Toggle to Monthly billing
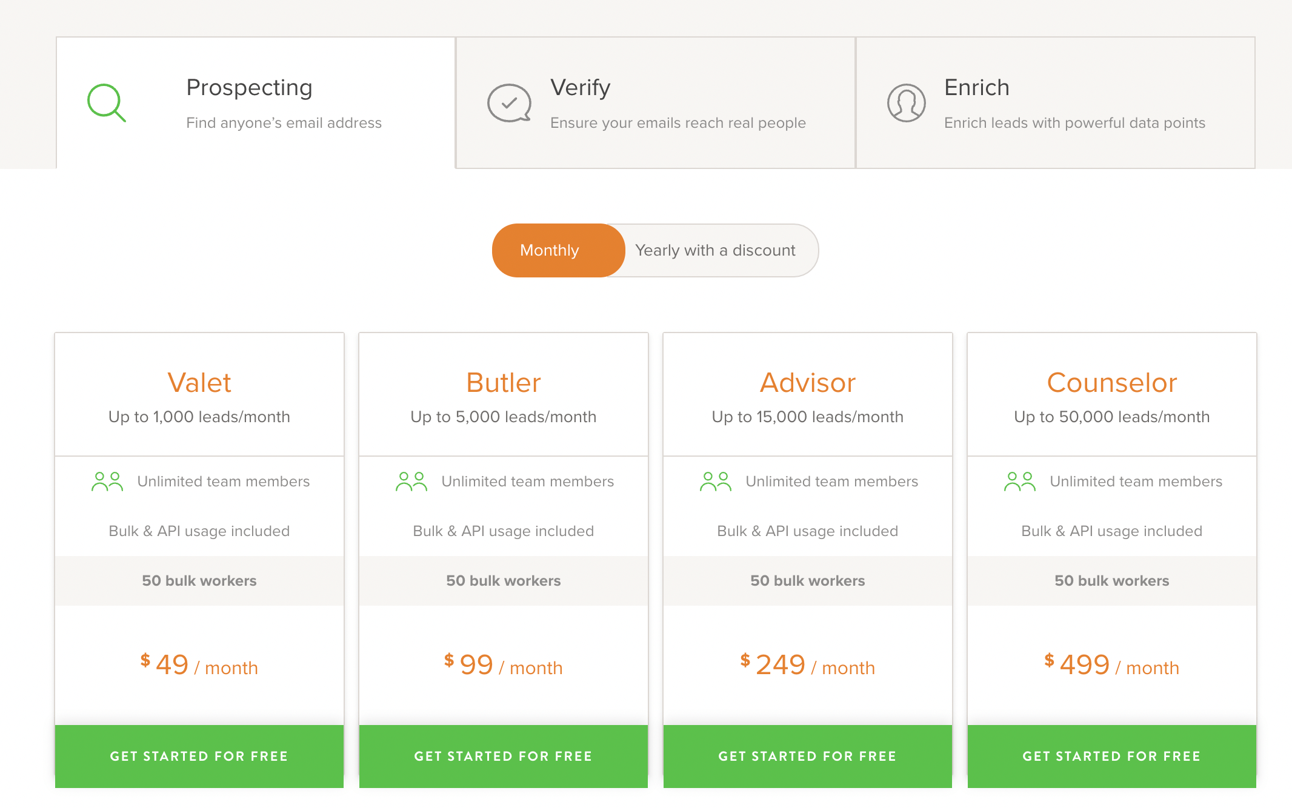1292x808 pixels. pos(551,250)
